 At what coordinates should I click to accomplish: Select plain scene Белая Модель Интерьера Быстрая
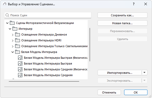point(48,63)
